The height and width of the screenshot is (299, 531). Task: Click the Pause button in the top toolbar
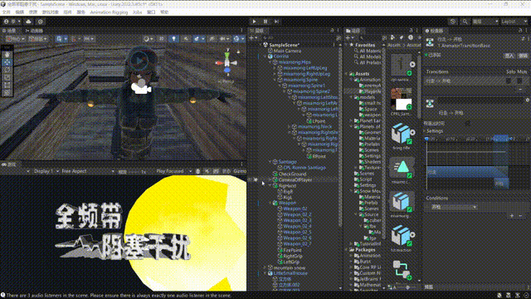click(x=265, y=22)
